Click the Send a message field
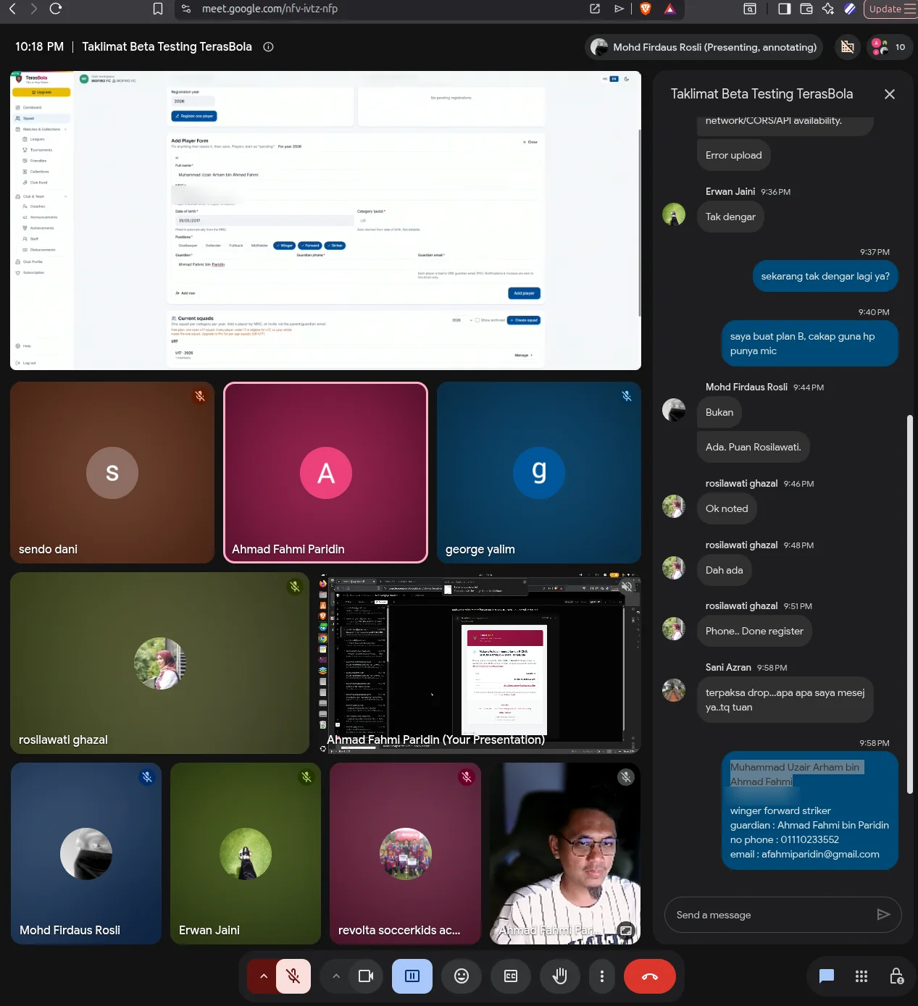The width and height of the screenshot is (918, 1006). [x=769, y=915]
